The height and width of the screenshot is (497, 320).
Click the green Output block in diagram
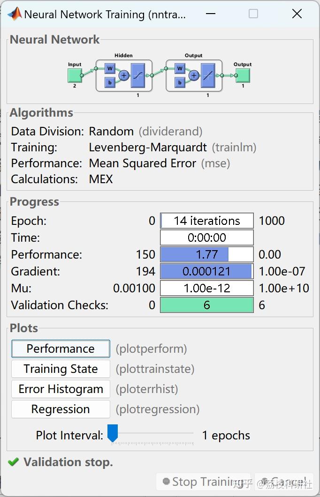(243, 75)
